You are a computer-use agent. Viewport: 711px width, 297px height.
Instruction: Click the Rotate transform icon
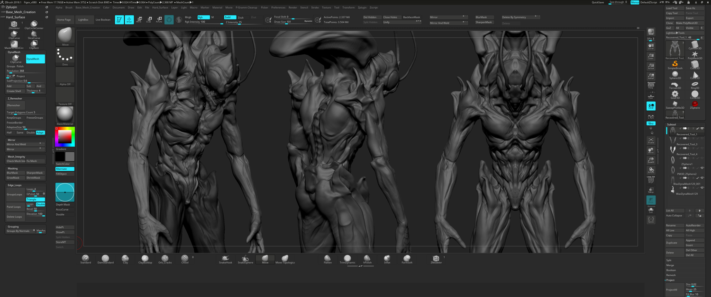point(159,20)
